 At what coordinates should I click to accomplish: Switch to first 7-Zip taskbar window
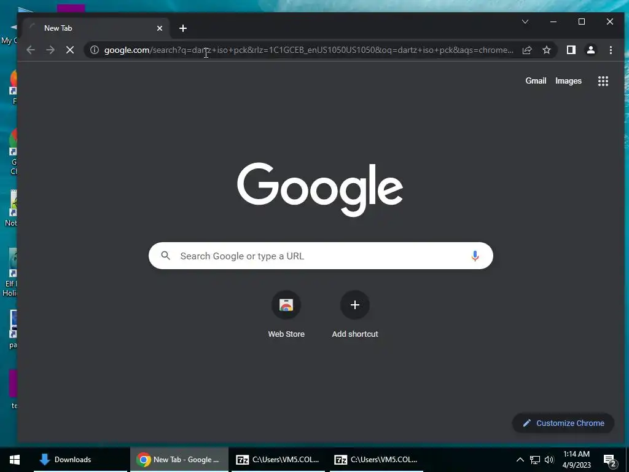278,460
